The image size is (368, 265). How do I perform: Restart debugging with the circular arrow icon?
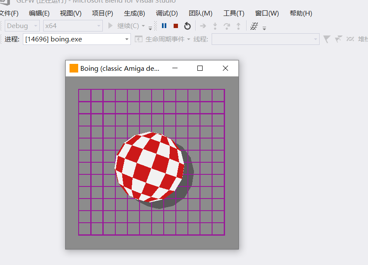[187, 26]
